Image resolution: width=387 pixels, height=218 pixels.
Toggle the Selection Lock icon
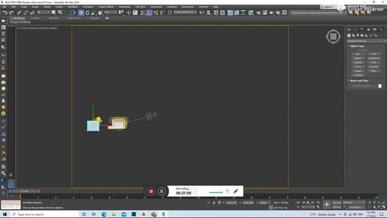pos(214,203)
